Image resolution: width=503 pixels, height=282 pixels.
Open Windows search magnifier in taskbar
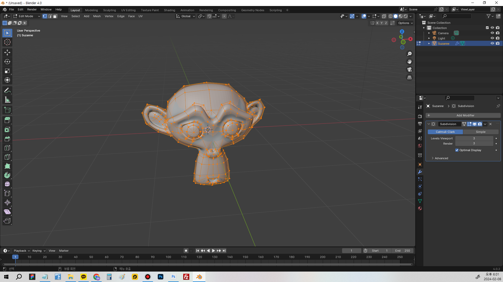pos(19,277)
